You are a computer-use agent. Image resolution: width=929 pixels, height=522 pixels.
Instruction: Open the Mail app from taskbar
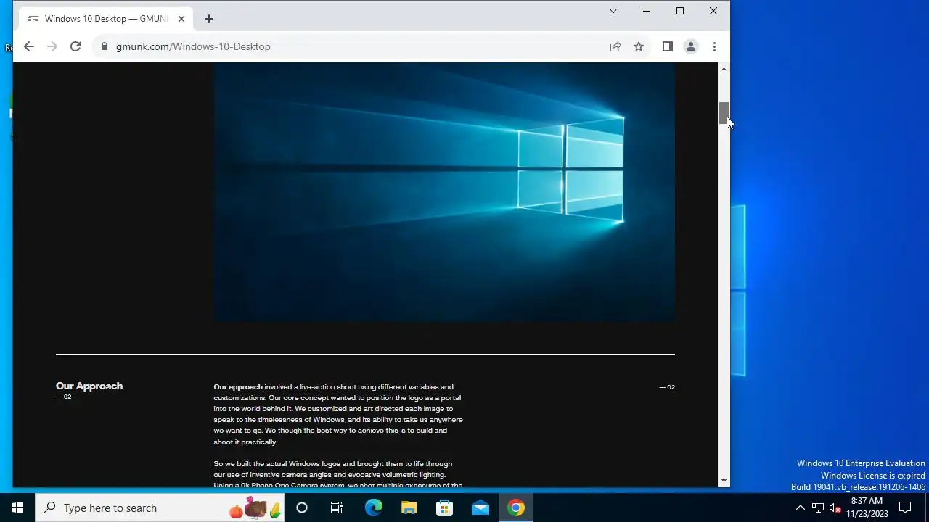click(x=480, y=507)
